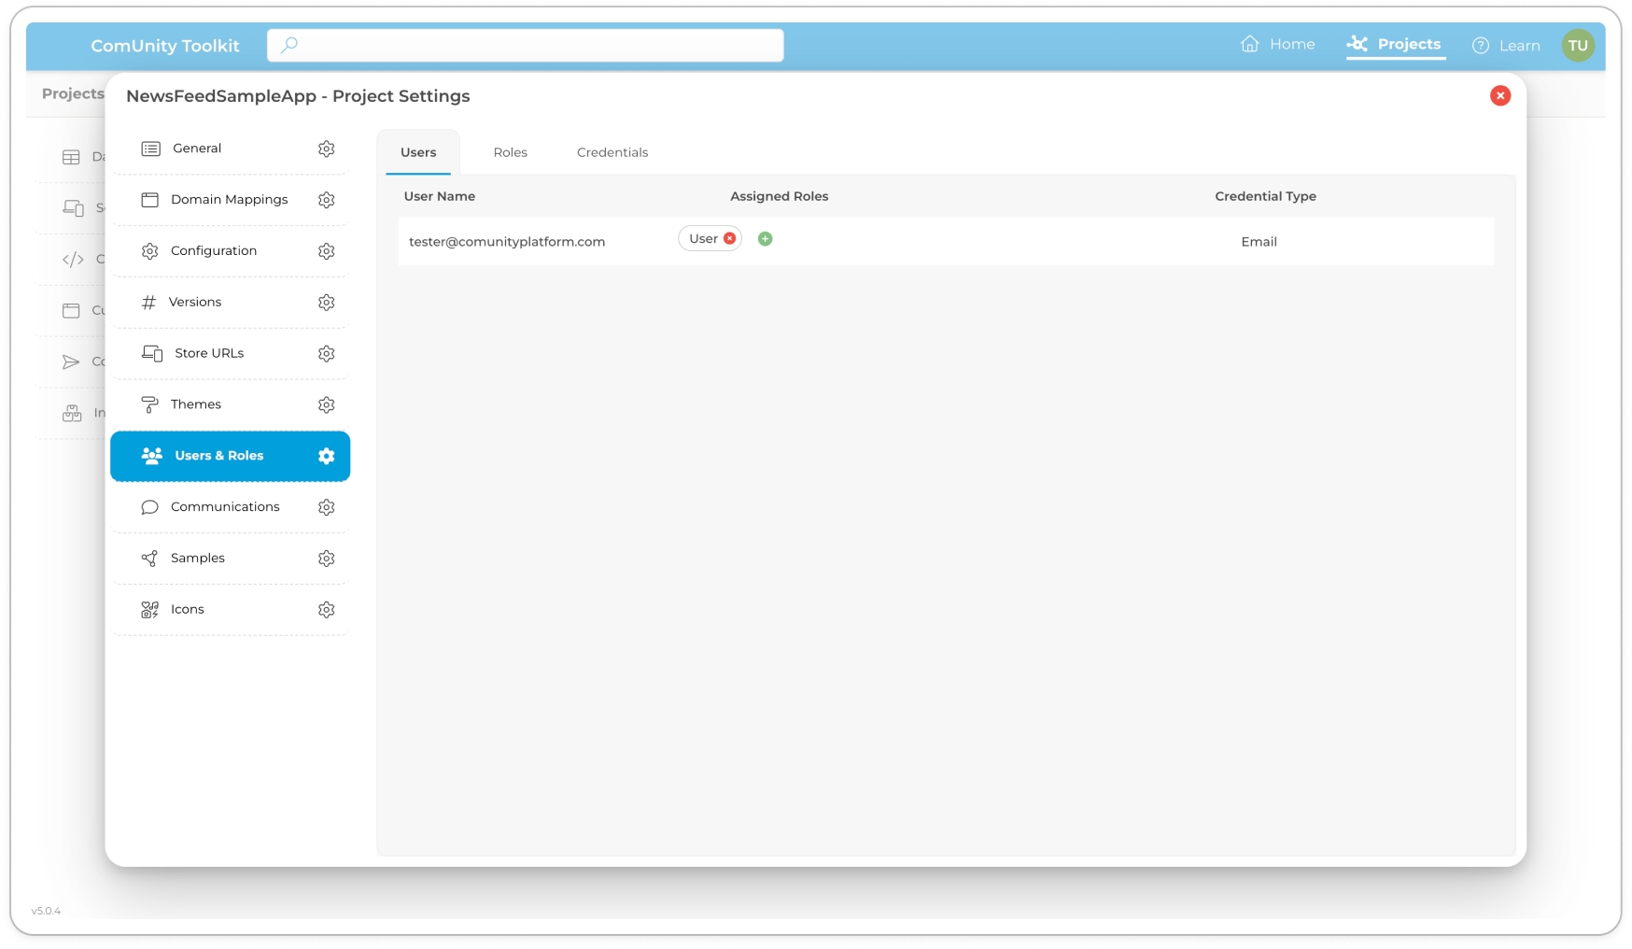Switch to the Roles tab

[510, 152]
